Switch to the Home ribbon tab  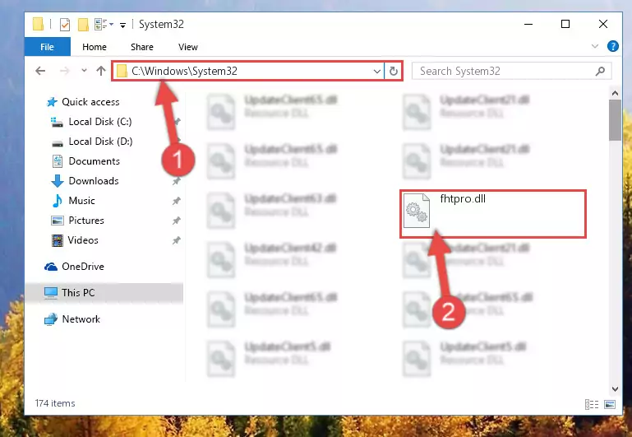tap(95, 47)
